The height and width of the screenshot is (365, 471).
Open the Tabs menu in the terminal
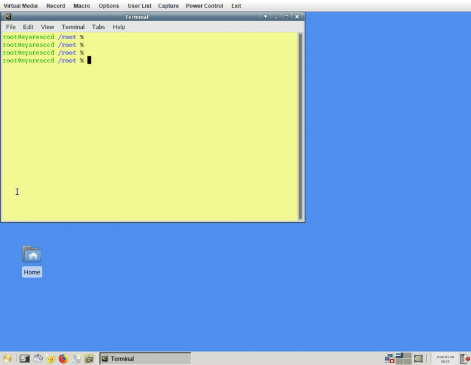pos(98,27)
